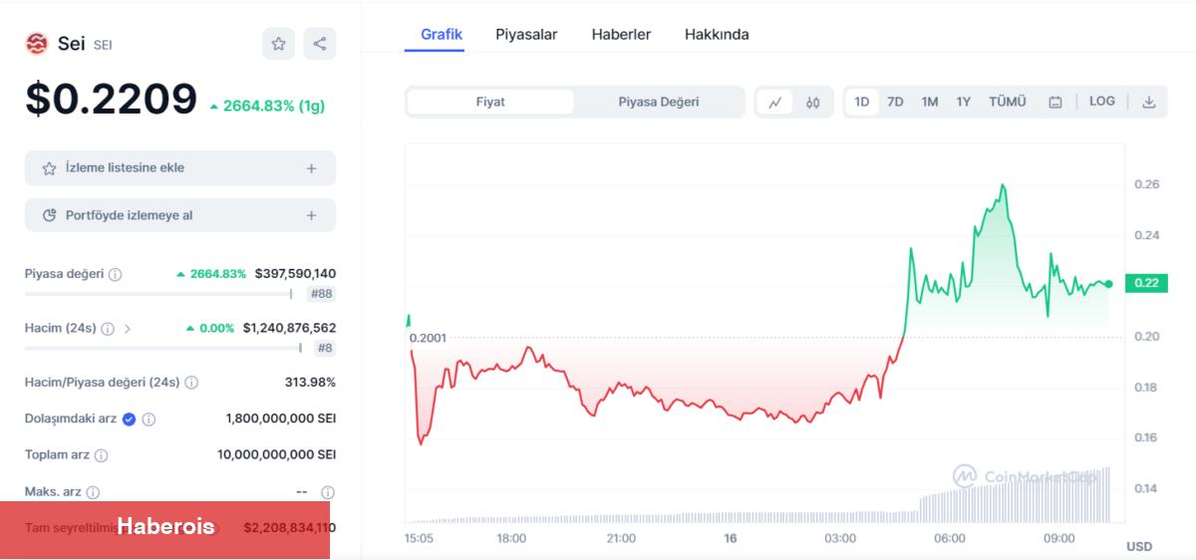
Task: Click the share icon beside Sei
Action: point(320,44)
